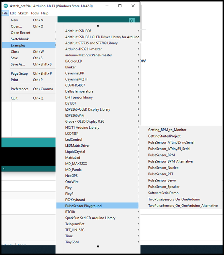This screenshot has width=224, height=255.
Task: Open SparkFun SerLCD Arduino Library entry
Action: point(98,218)
